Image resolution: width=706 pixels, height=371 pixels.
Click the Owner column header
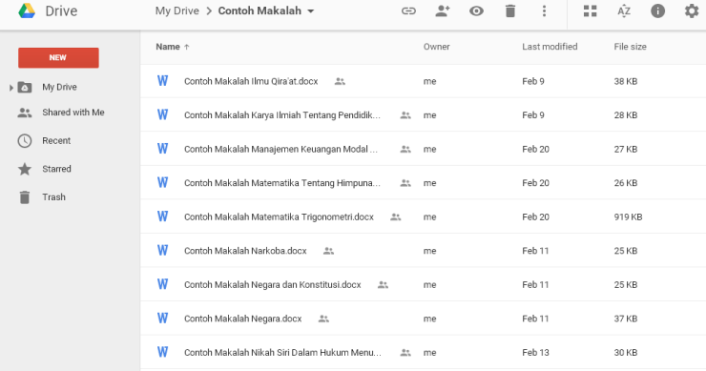coord(436,47)
